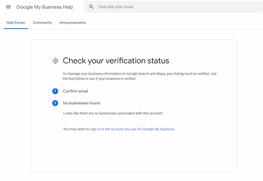263x181 pixels.
Task: Click the step 2 number circle
Action: (x=55, y=103)
